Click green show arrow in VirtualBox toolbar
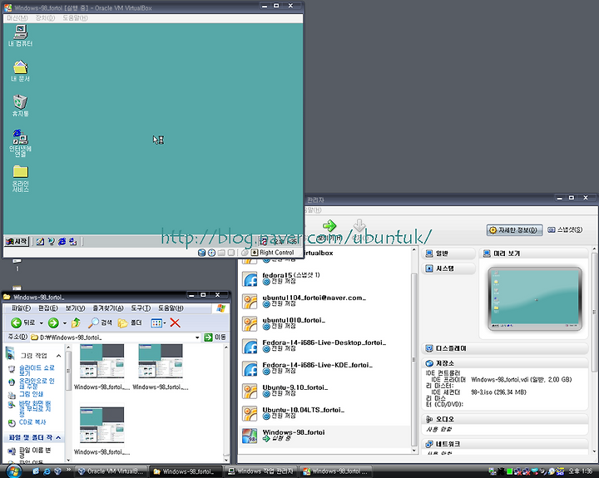The width and height of the screenshot is (599, 478). tap(329, 226)
